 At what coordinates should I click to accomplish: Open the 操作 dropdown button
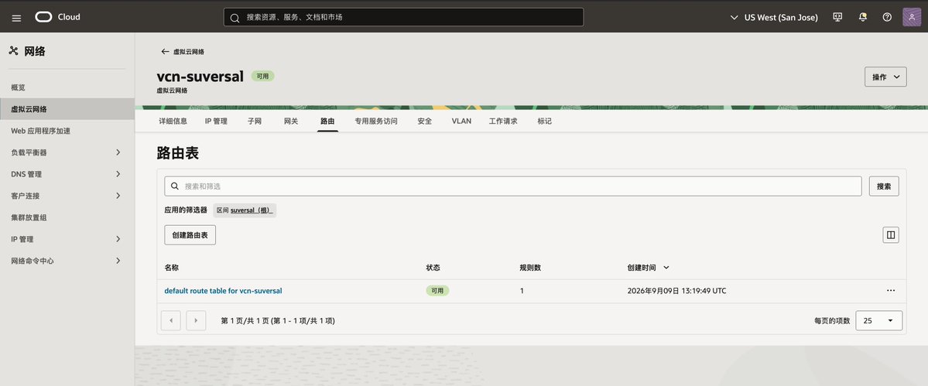(x=885, y=77)
